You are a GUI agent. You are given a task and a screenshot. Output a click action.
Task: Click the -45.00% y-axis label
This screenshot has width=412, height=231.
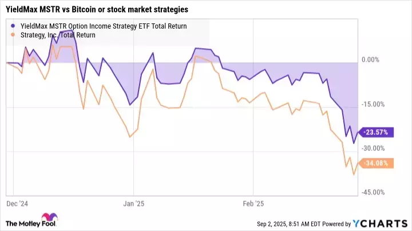(373, 192)
